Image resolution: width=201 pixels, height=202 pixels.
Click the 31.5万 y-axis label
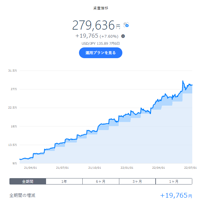(12, 71)
